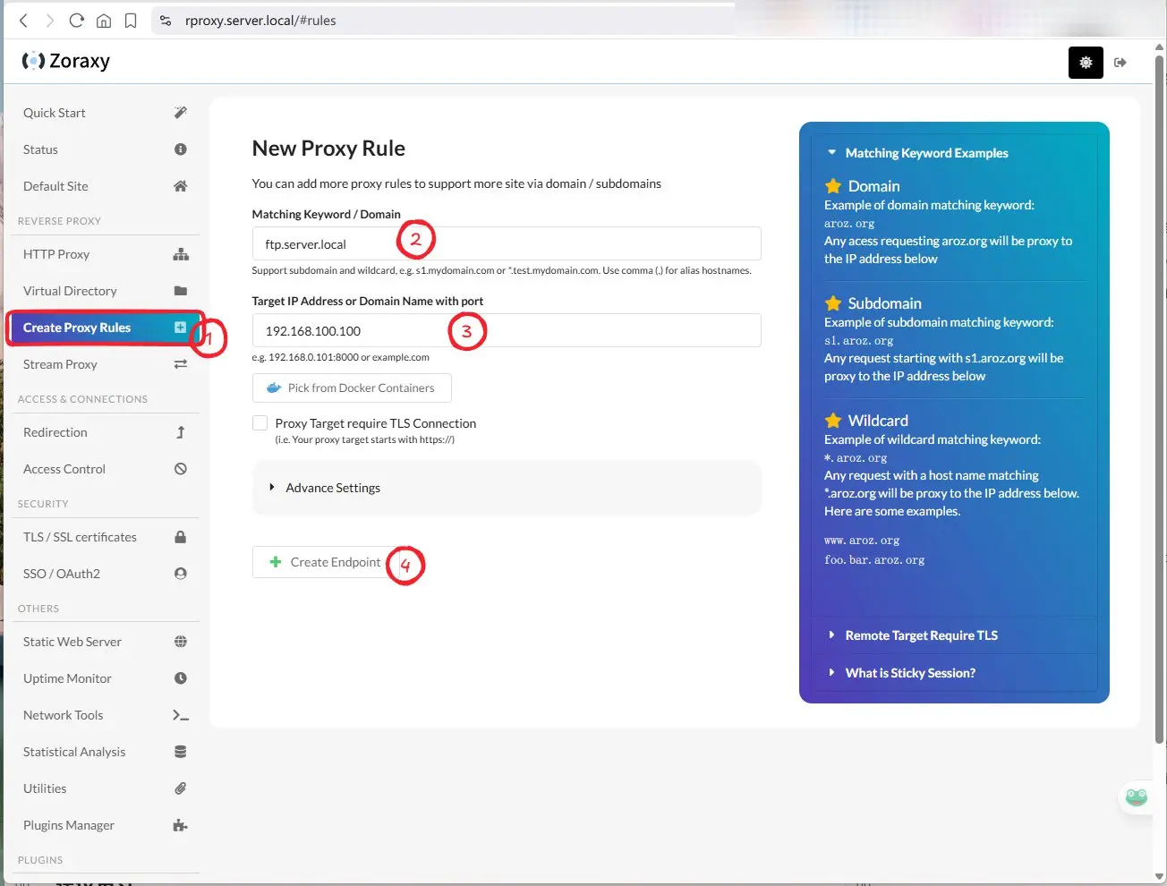The image size is (1167, 886).
Task: Collapse Matching Keyword Examples section
Action: [x=926, y=153]
